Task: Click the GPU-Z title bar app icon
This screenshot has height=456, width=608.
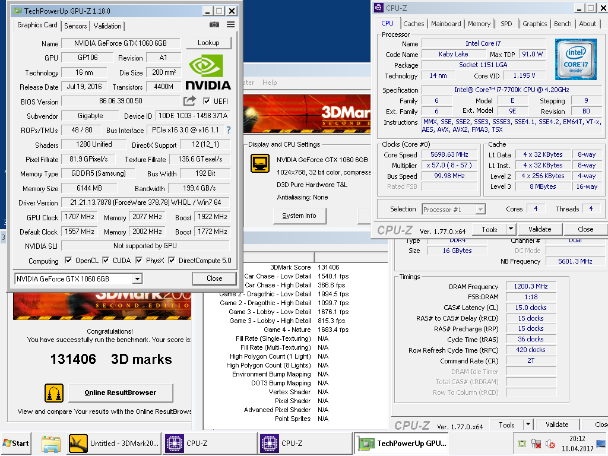Action: pyautogui.click(x=17, y=11)
